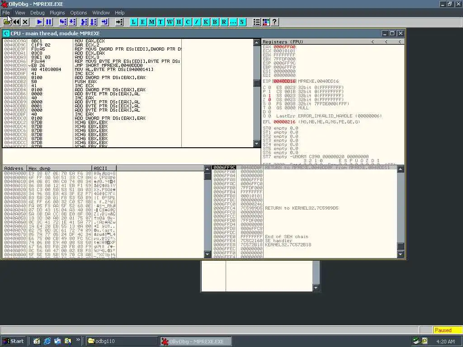The width and height of the screenshot is (463, 347).
Task: Show Breakpoints with the B button
Action: pyautogui.click(x=215, y=22)
